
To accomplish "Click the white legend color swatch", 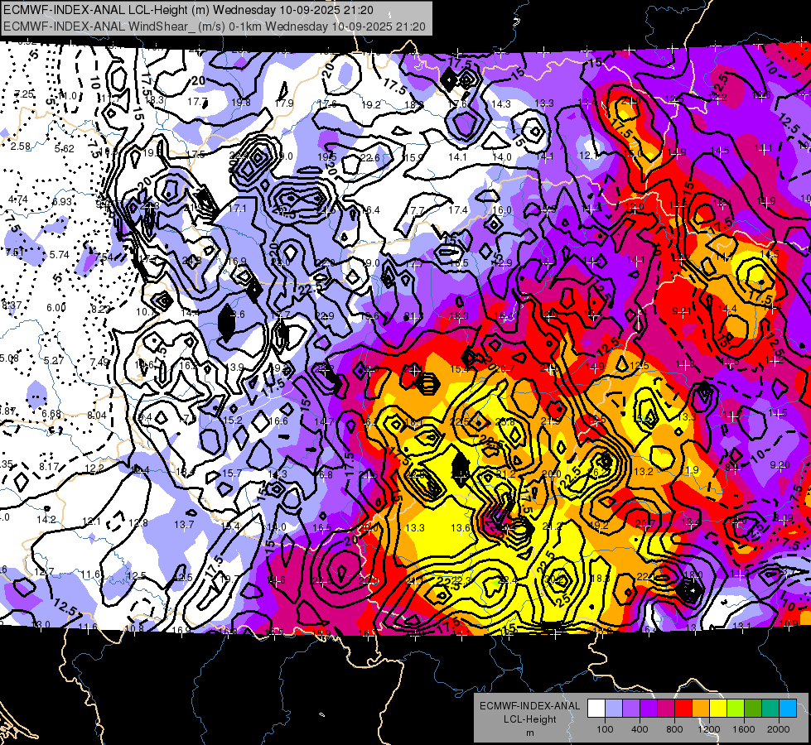I will 596,709.
